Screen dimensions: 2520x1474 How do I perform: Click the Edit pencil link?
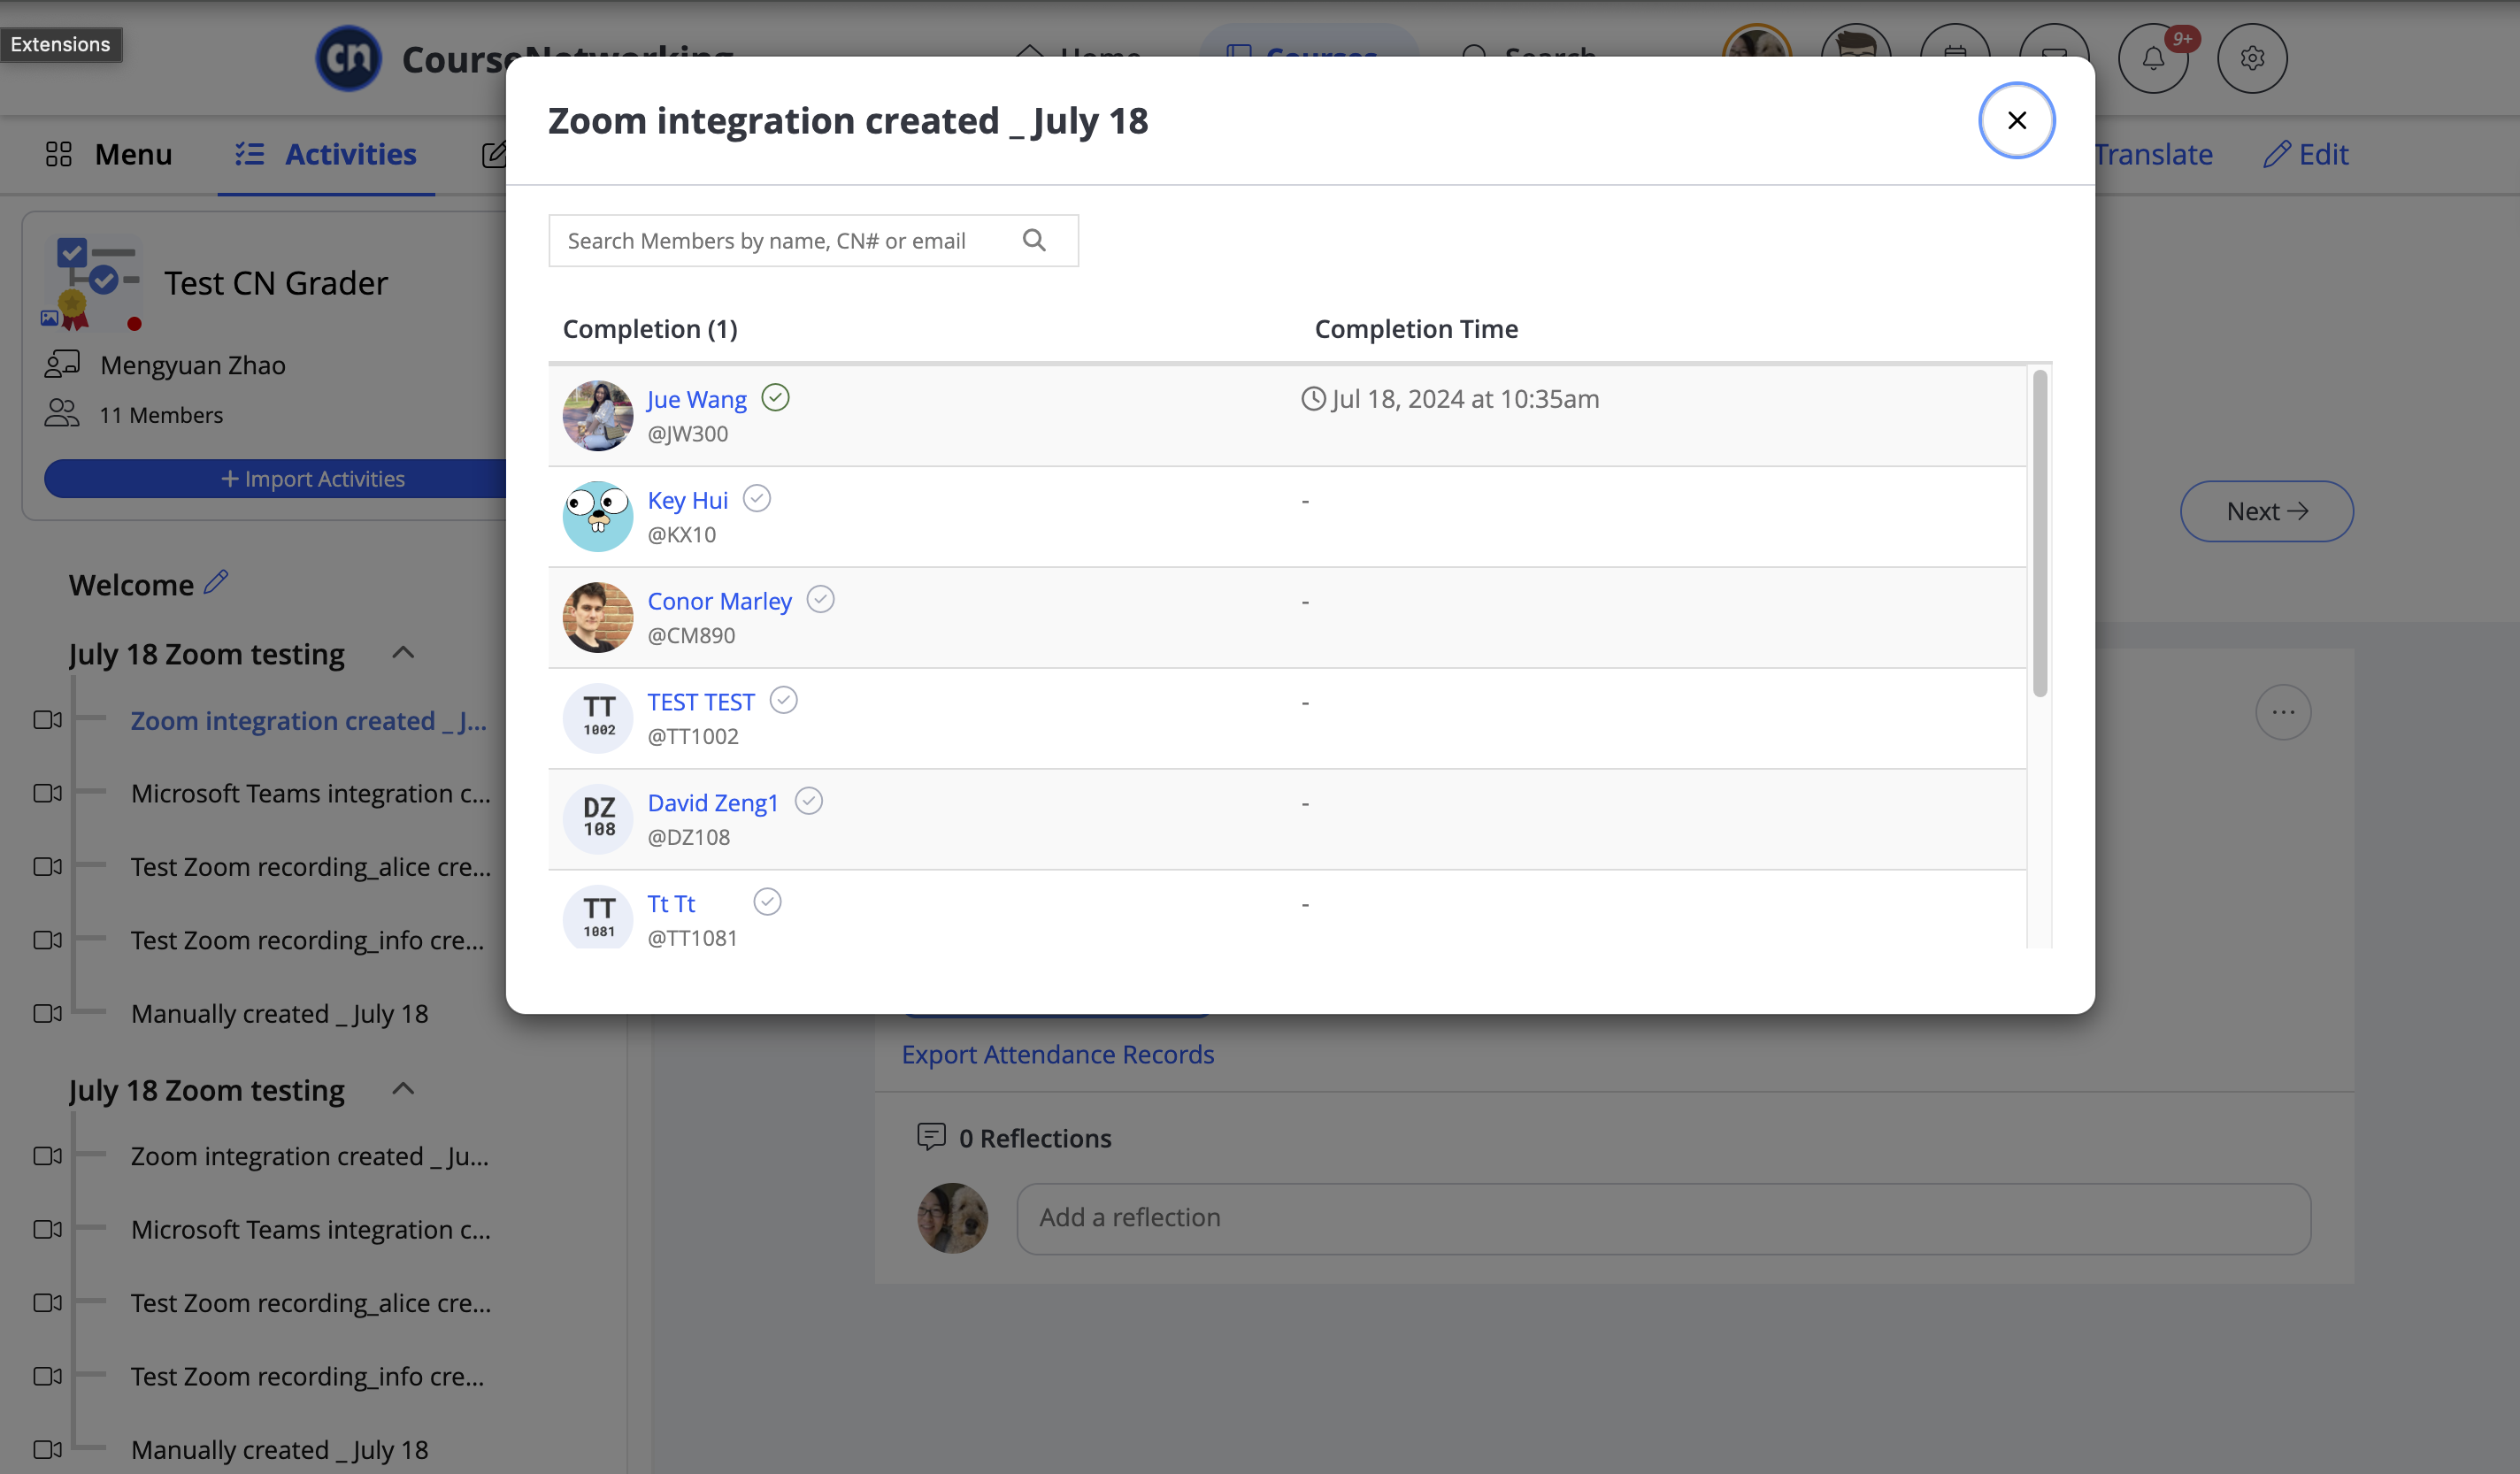pos(2306,154)
